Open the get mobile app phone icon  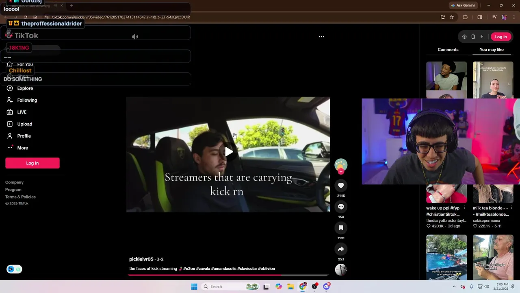click(x=473, y=37)
